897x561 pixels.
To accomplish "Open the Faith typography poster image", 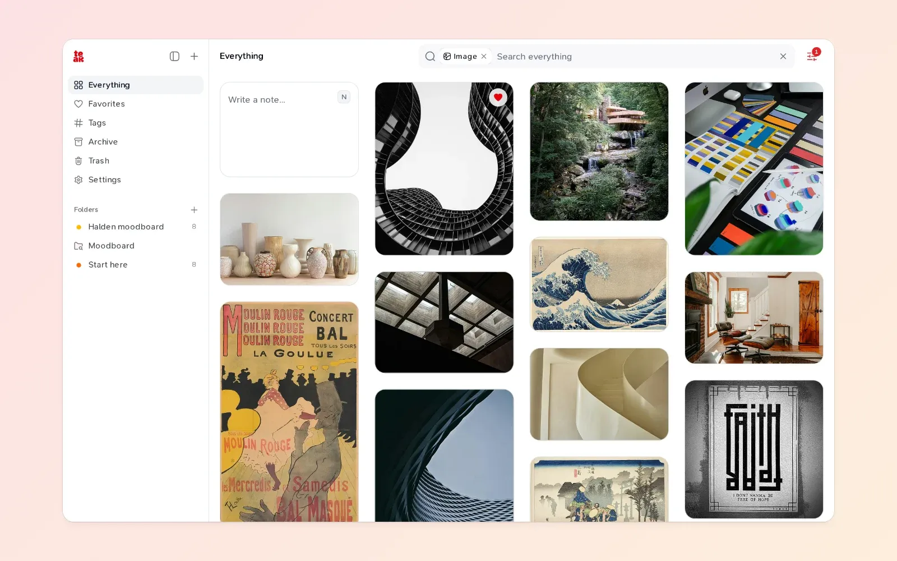I will pos(754,449).
